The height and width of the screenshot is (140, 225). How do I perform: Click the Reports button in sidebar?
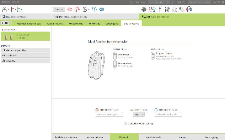click(25, 61)
